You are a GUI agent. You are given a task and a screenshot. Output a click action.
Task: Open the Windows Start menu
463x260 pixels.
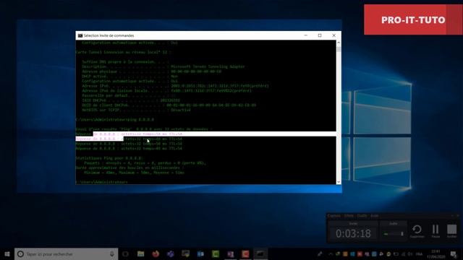[7, 253]
